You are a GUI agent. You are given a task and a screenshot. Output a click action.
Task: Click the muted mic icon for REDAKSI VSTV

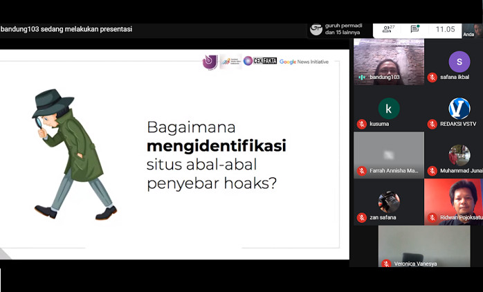tap(432, 124)
